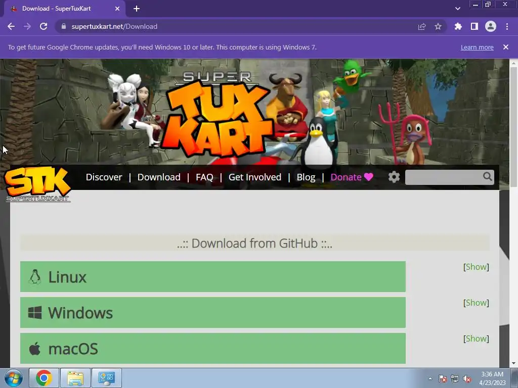Open a new tab with the plus button
Viewport: 518px width, 388px height.
point(137,9)
